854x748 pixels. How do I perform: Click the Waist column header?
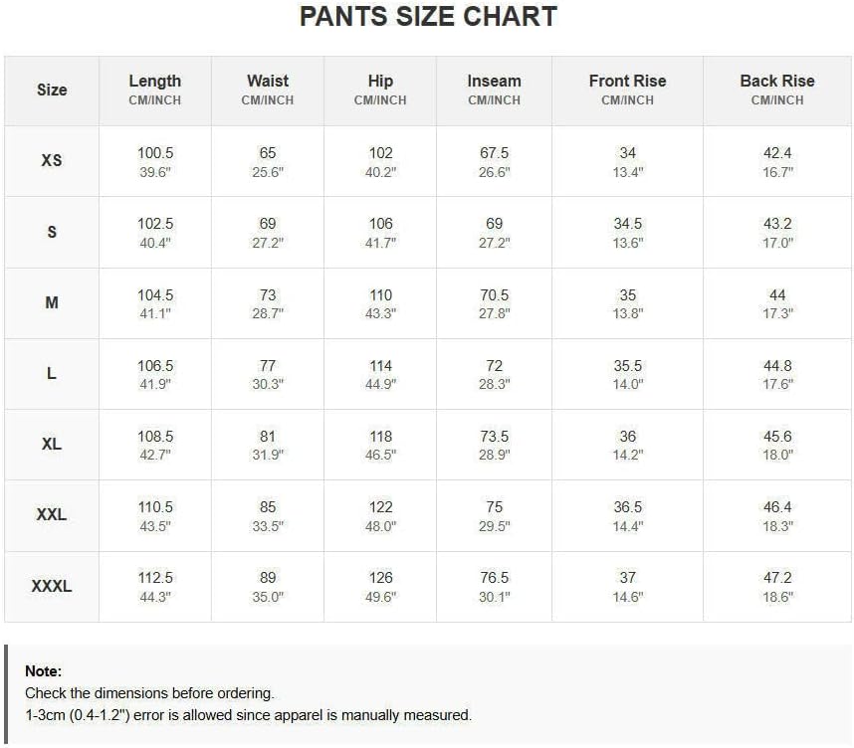[268, 81]
